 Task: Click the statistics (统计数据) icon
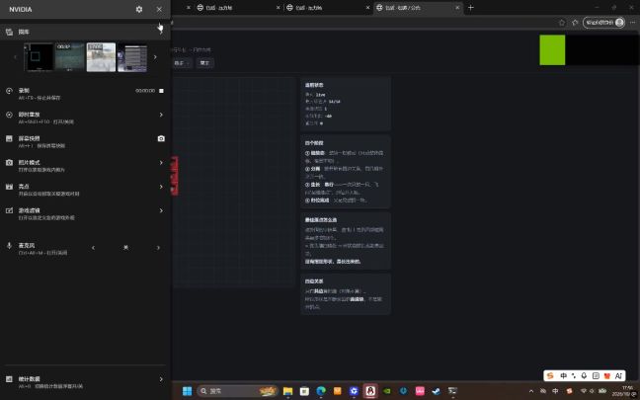tap(10, 379)
